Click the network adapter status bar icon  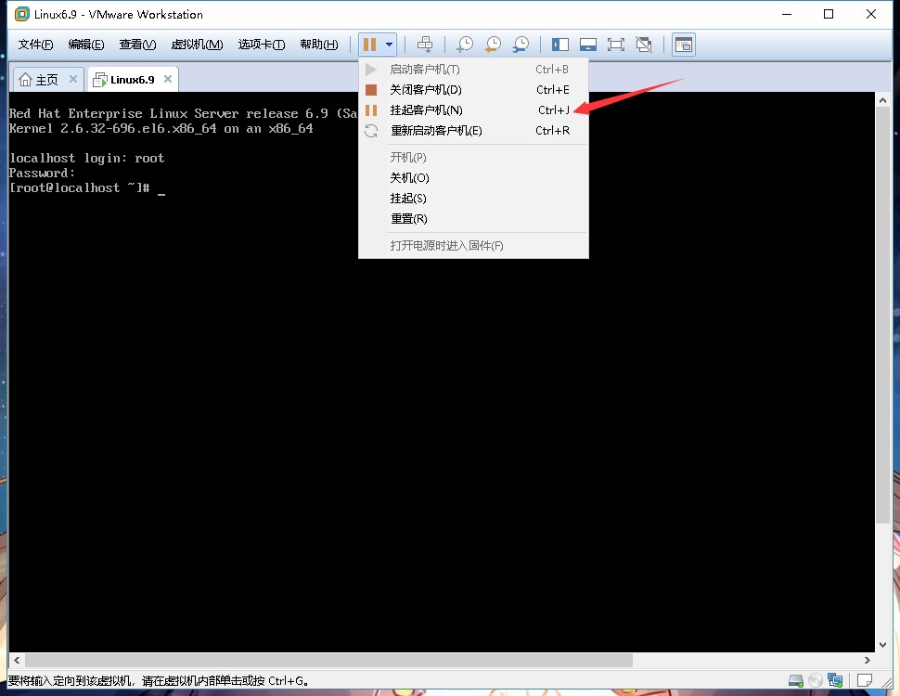pyautogui.click(x=835, y=681)
